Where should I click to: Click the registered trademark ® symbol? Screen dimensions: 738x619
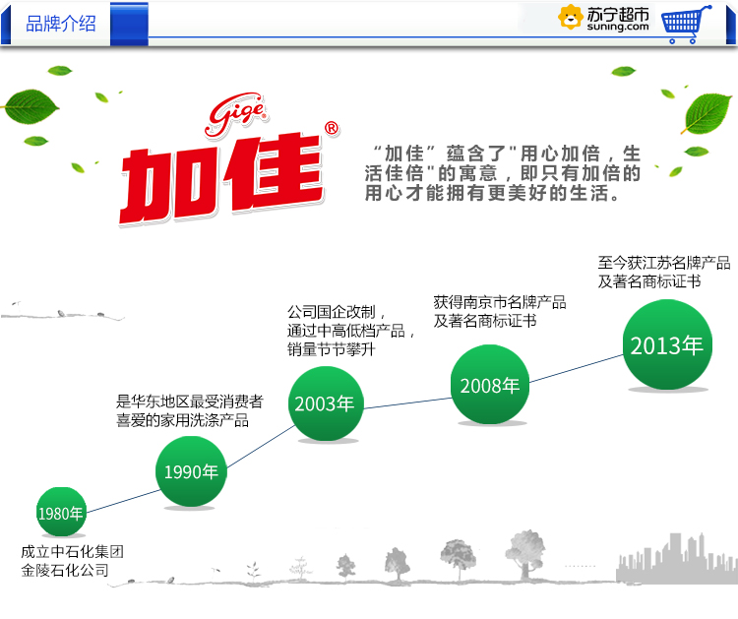(332, 129)
